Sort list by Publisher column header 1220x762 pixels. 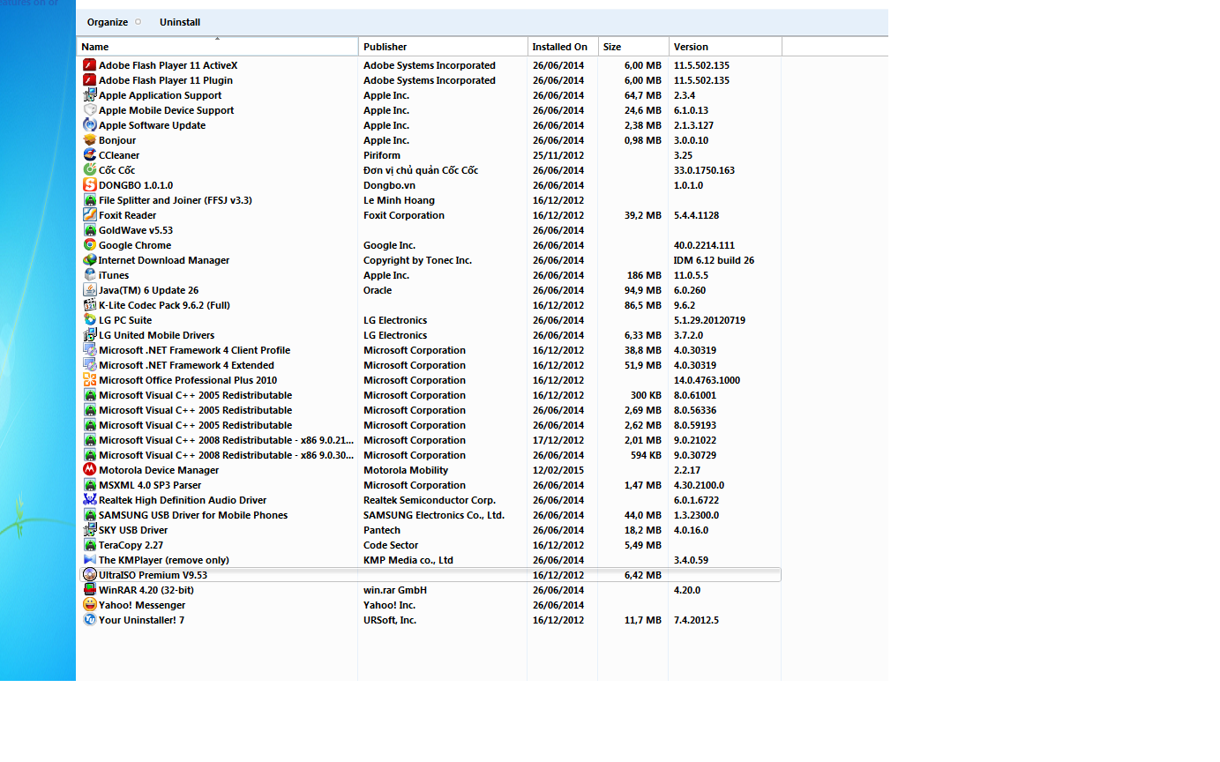tap(443, 47)
